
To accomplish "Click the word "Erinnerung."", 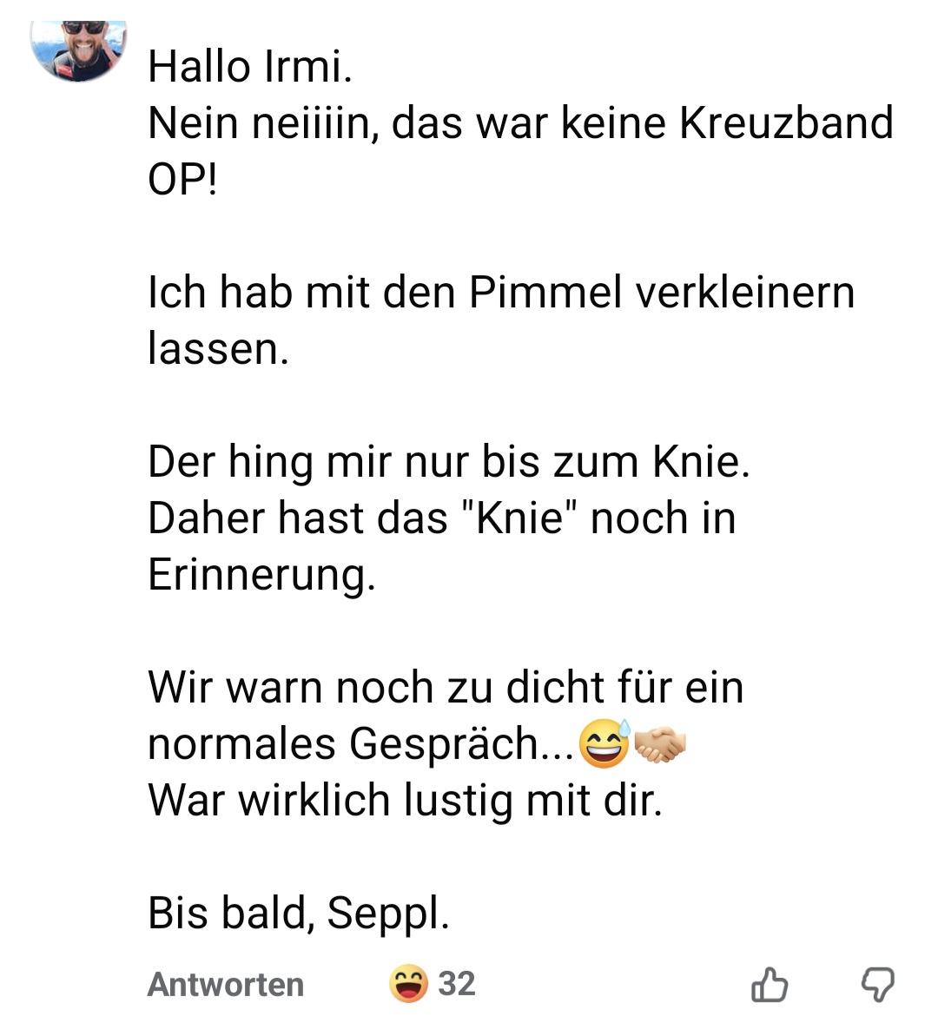I will pos(261,575).
